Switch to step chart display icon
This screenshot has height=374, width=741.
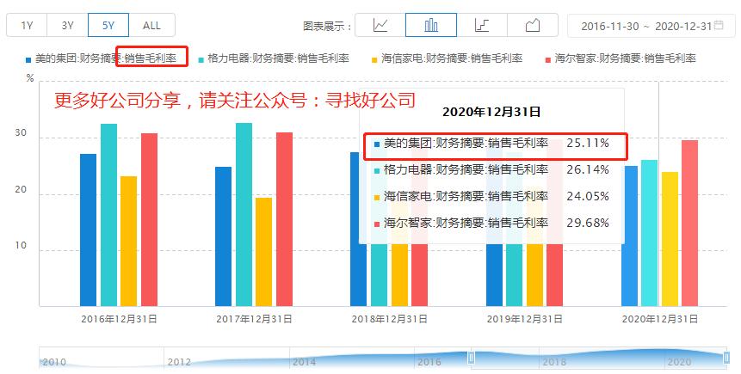482,25
